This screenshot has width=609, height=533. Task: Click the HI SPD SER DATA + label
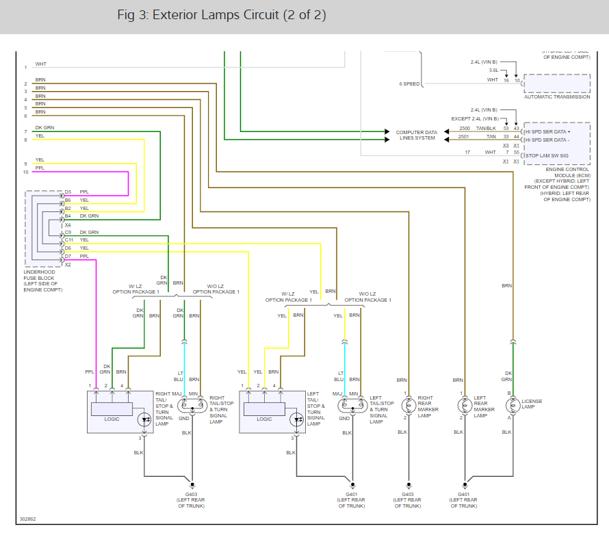point(547,131)
